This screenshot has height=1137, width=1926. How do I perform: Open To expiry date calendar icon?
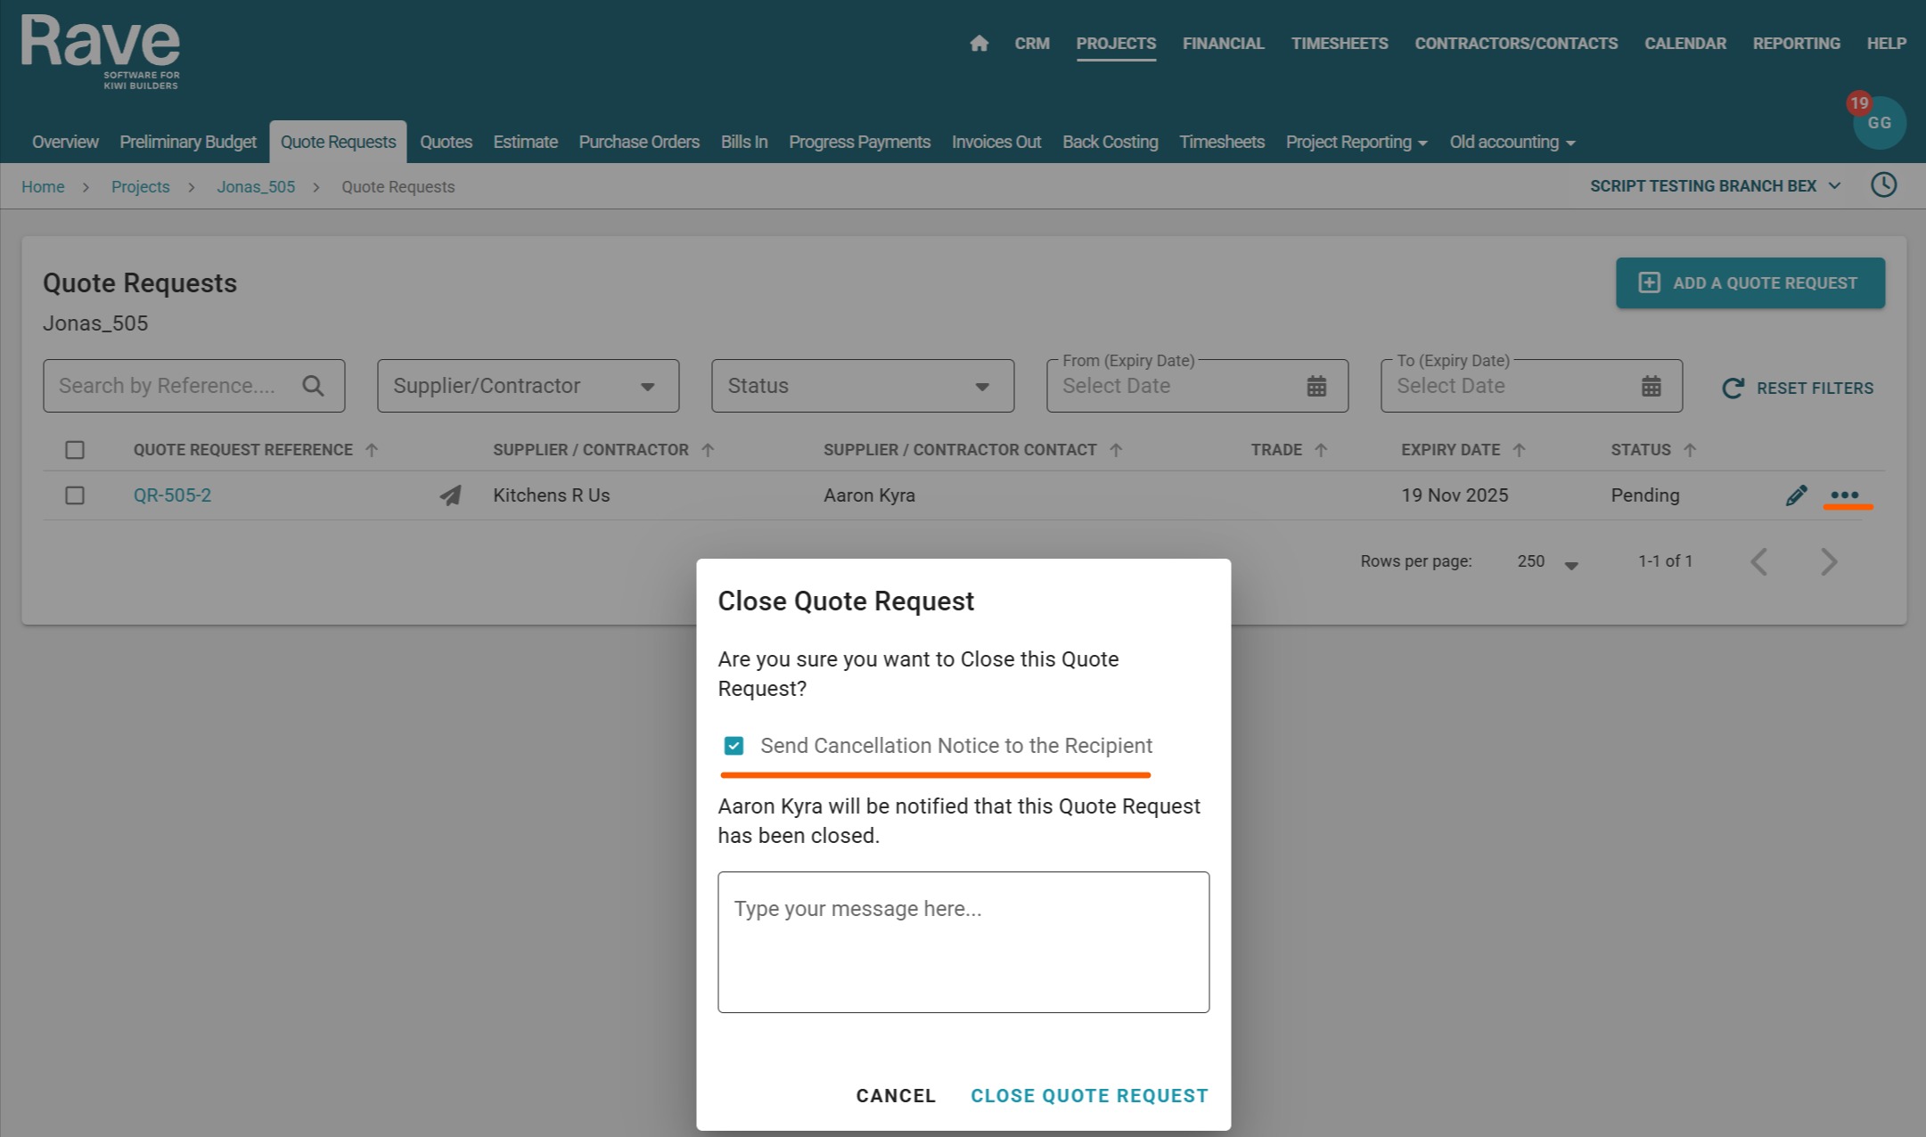pos(1651,386)
